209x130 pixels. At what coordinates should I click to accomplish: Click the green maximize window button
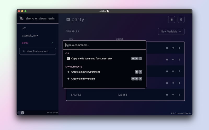25,11
